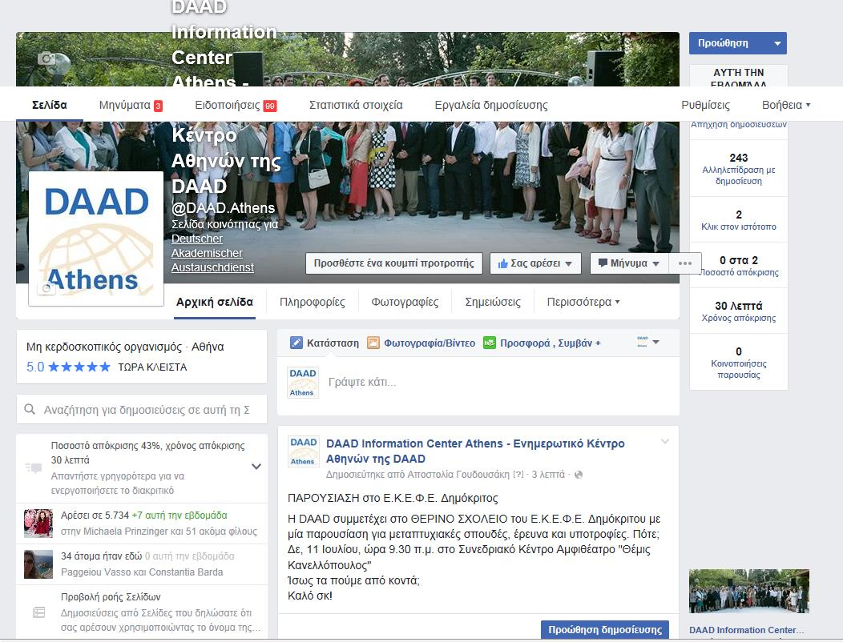
Task: Click the five-star rating
Action: click(x=79, y=367)
